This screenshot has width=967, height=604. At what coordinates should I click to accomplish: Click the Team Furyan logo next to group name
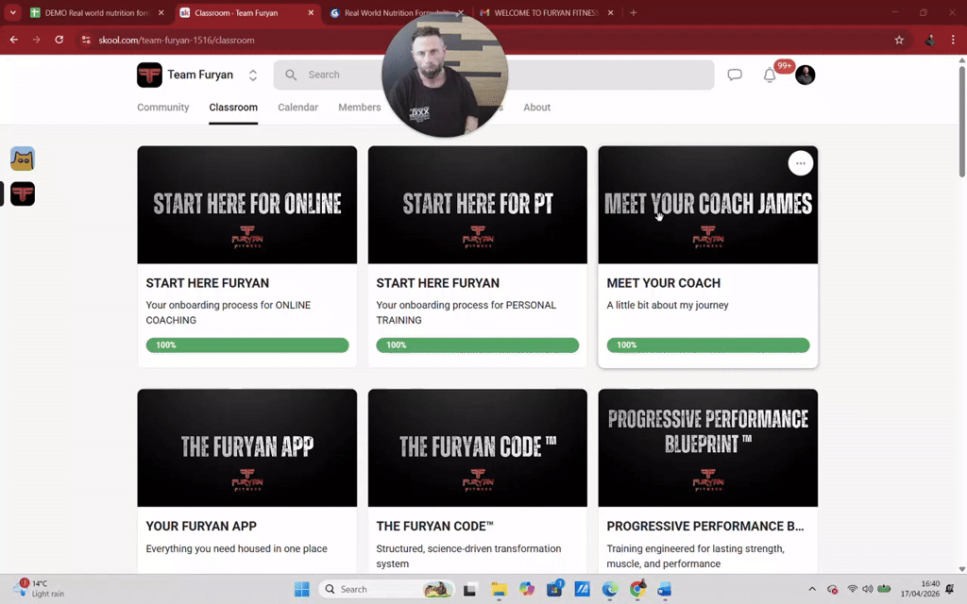149,75
